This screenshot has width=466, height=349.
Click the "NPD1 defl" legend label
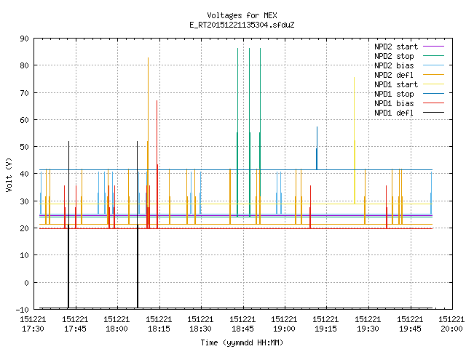[x=394, y=113]
